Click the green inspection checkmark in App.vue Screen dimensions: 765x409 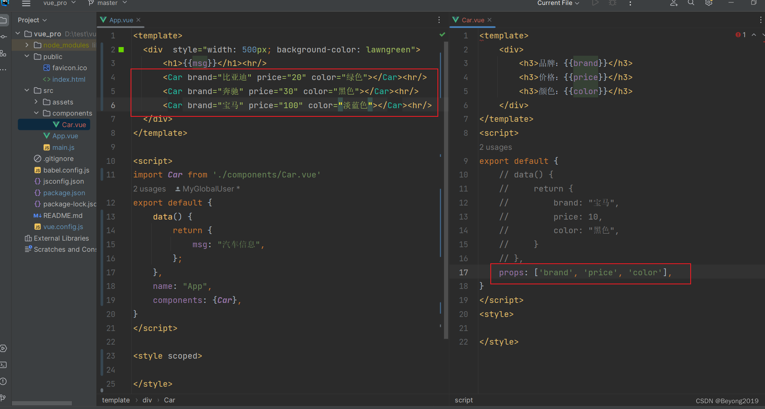(442, 35)
